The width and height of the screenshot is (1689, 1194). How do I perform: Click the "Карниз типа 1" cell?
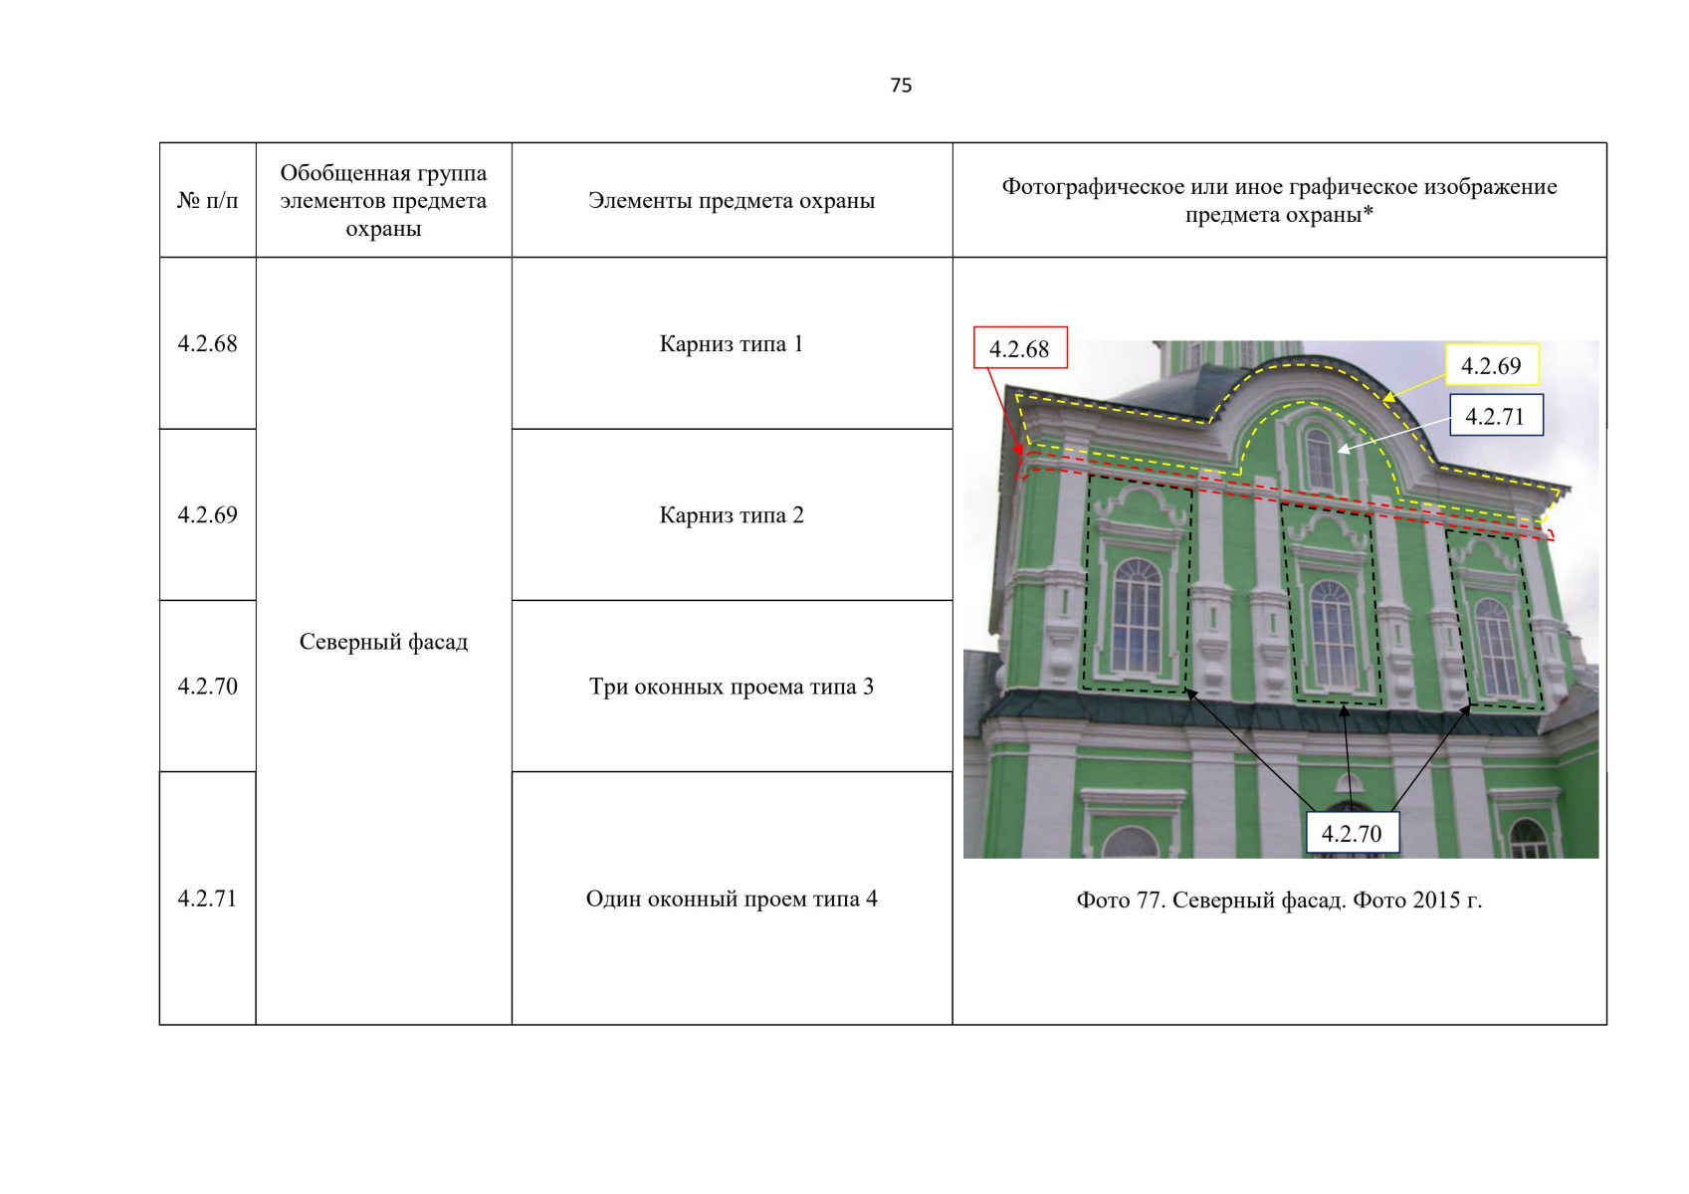(732, 343)
